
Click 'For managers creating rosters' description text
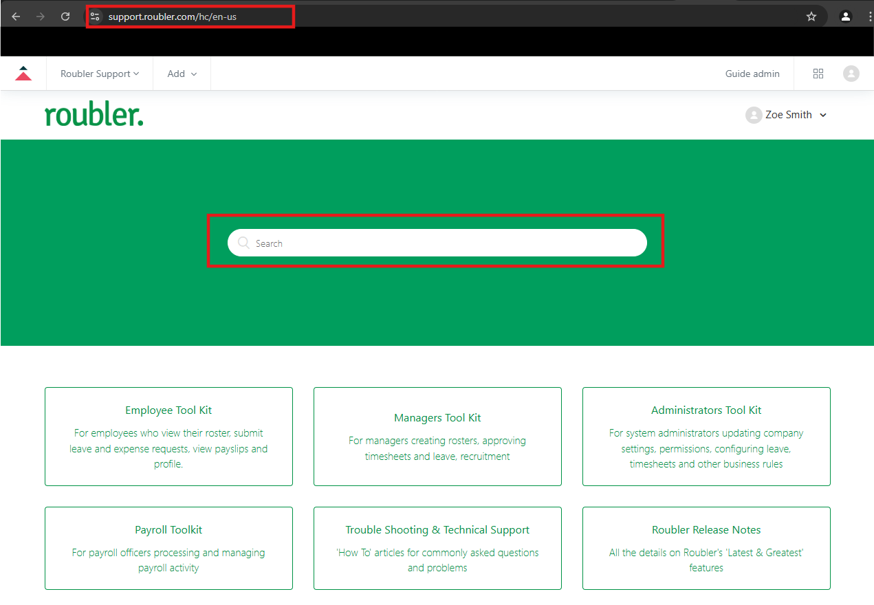click(437, 448)
